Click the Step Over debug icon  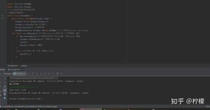[33, 73]
